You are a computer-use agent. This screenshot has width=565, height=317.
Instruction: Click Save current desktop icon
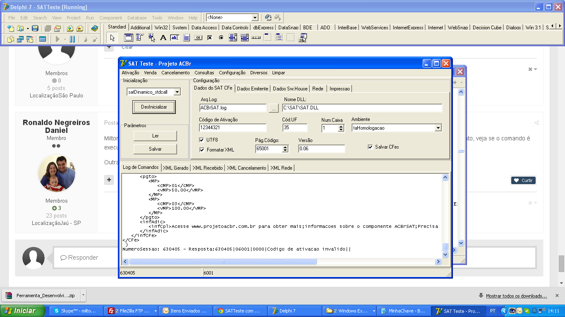pos(268,17)
